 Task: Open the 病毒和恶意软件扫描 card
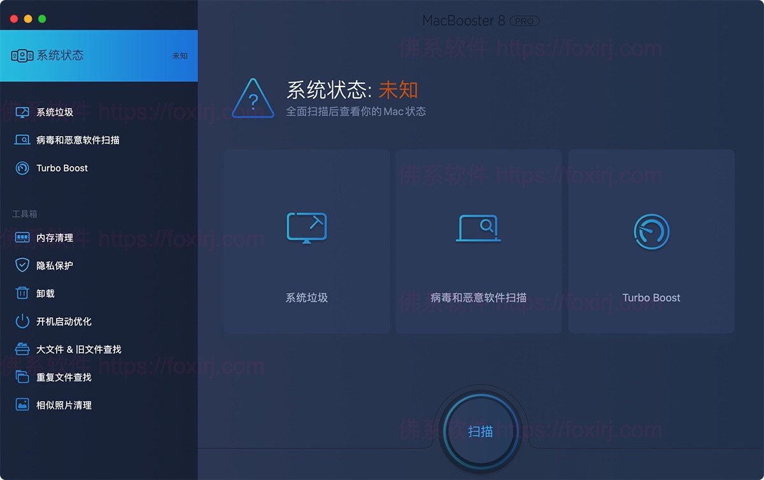pyautogui.click(x=478, y=242)
